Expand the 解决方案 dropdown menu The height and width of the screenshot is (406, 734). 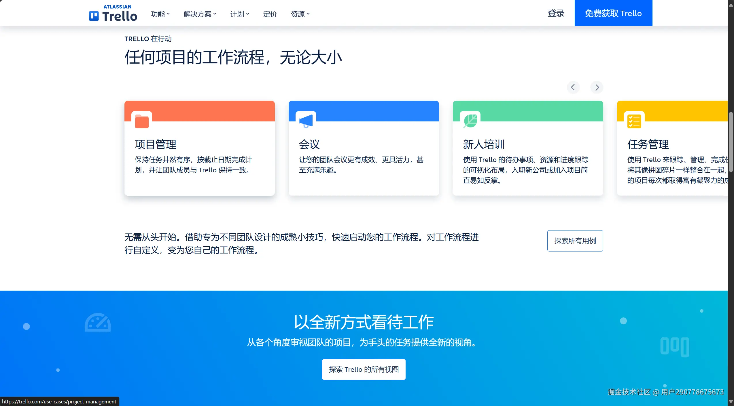coord(200,14)
